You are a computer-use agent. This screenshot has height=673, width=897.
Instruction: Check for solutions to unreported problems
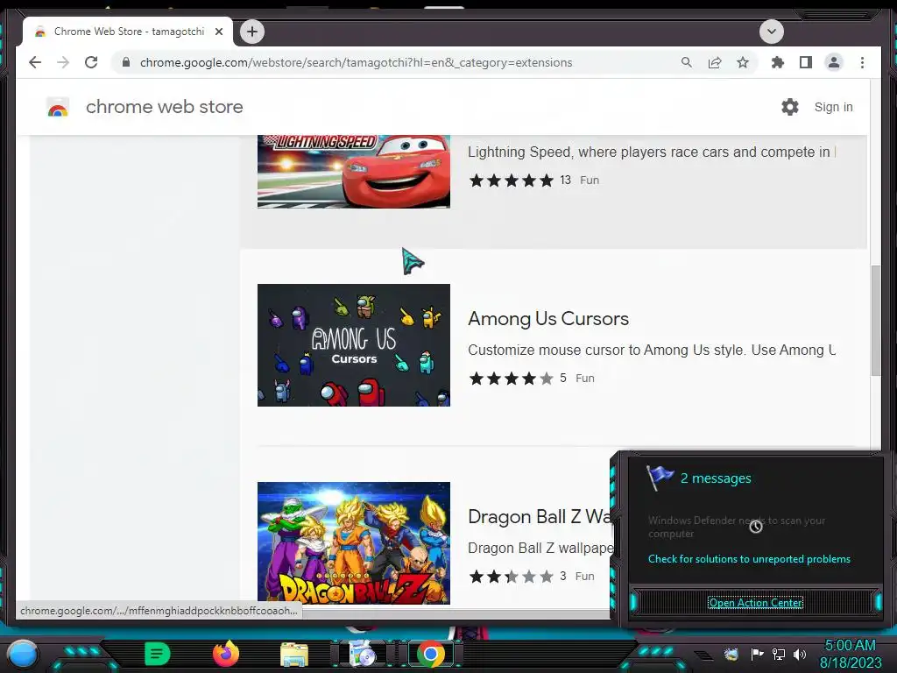749,559
